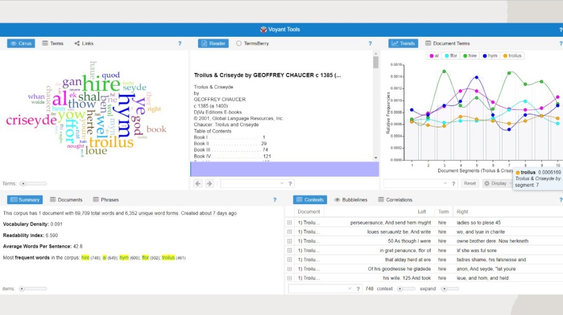Click the Reset button in Trends
This screenshot has height=315, width=563.
pyautogui.click(x=470, y=183)
